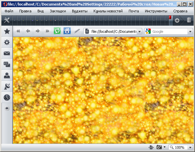This screenshot has width=195, height=152.
Task: Open a new tab with plus
Action: 177,20
